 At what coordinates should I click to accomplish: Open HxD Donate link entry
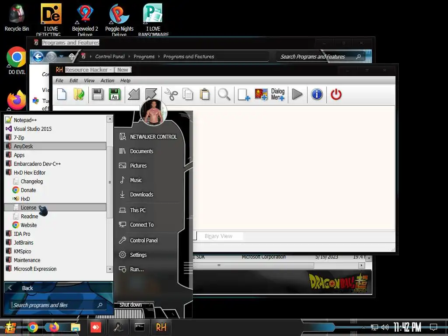56,190
